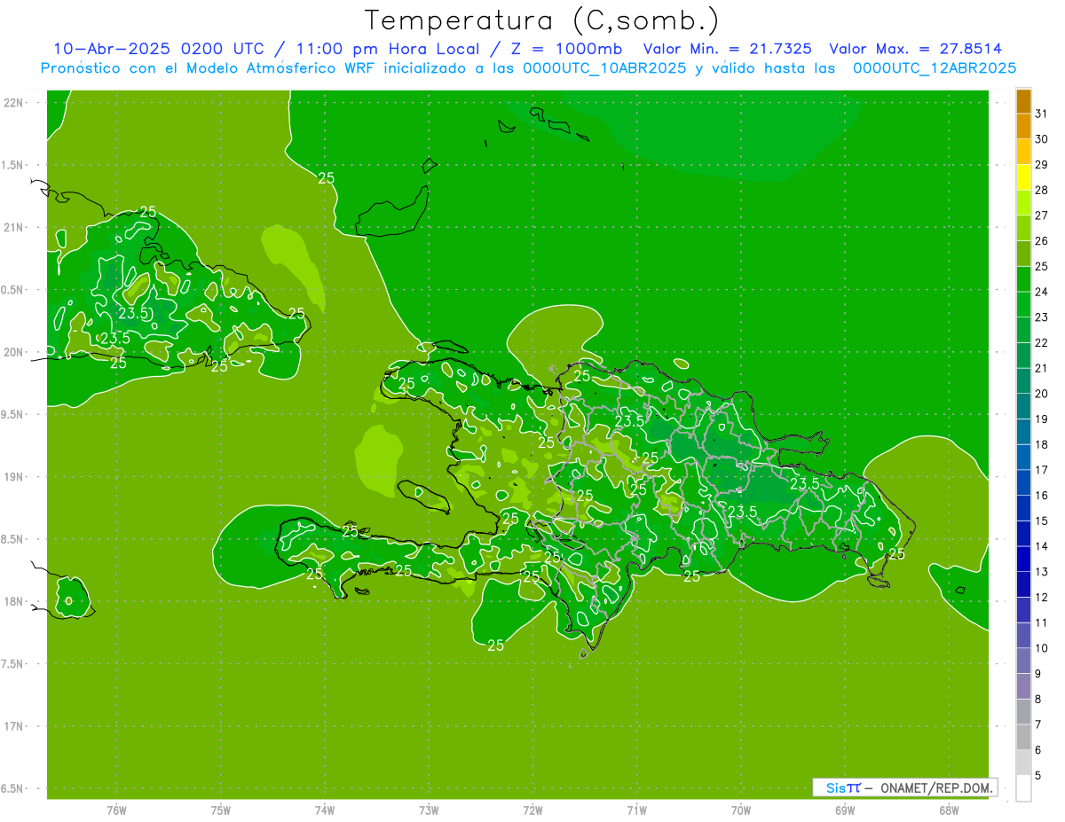Click the '18N' latitude axis label
Screen dimensions: 1065x822
[13, 601]
